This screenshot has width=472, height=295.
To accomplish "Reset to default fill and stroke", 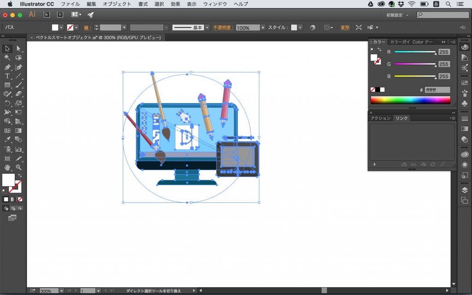I will click(4, 191).
